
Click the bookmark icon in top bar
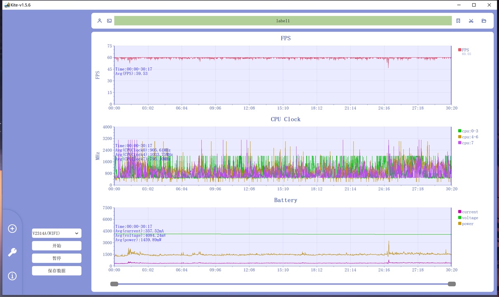coord(458,21)
